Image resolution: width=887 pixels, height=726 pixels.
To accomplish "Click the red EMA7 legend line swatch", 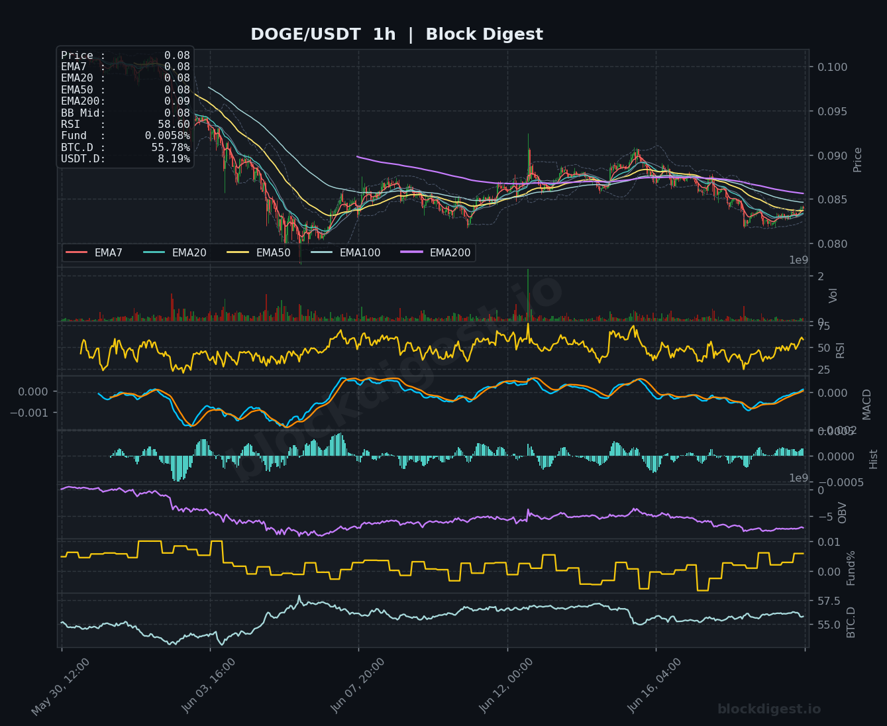I will pyautogui.click(x=77, y=252).
